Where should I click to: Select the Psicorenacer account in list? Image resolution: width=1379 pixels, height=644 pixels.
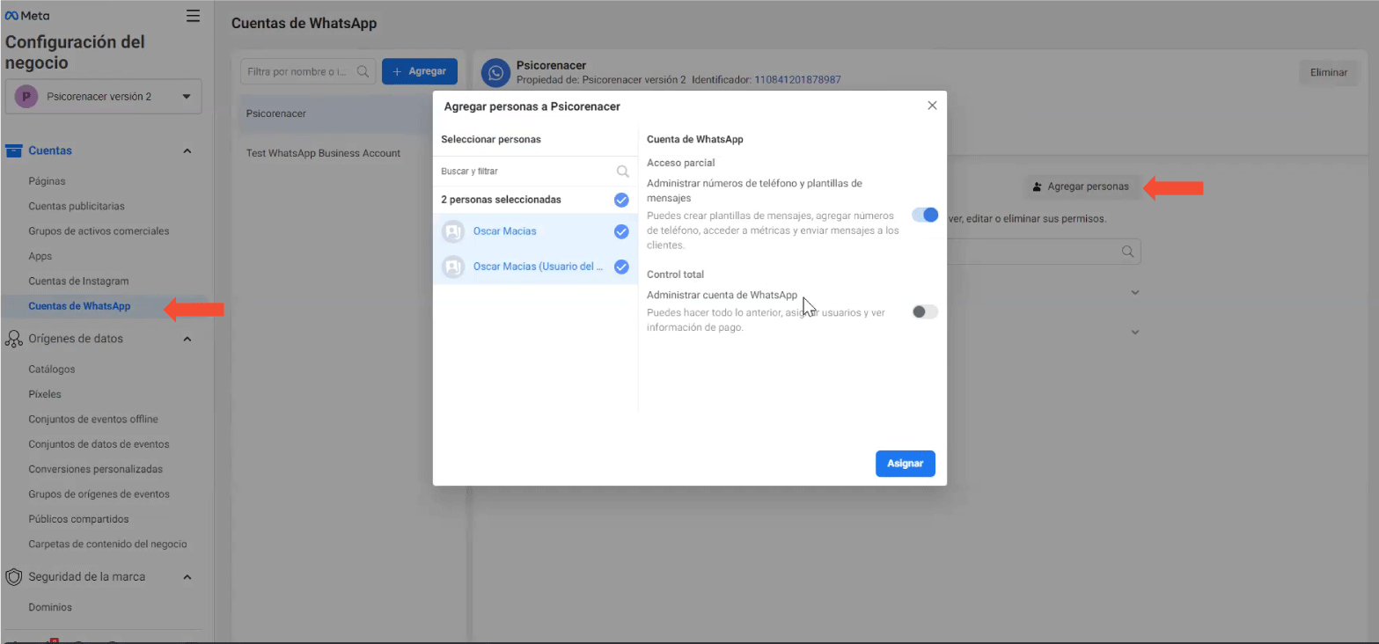pos(335,114)
